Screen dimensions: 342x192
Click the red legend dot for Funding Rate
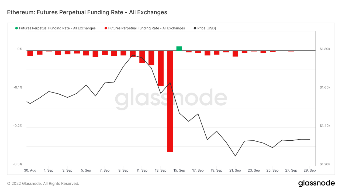click(x=106, y=28)
